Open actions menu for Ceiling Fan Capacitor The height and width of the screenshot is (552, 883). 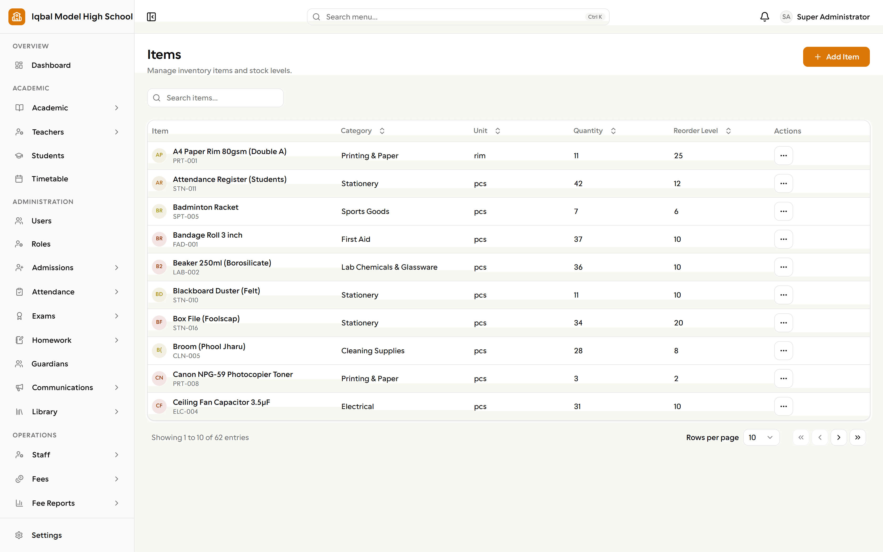[783, 406]
